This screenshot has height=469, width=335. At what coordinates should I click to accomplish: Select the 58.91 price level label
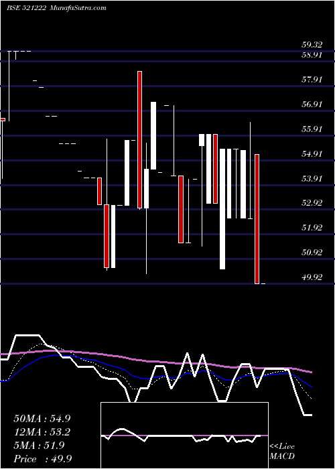(x=312, y=55)
